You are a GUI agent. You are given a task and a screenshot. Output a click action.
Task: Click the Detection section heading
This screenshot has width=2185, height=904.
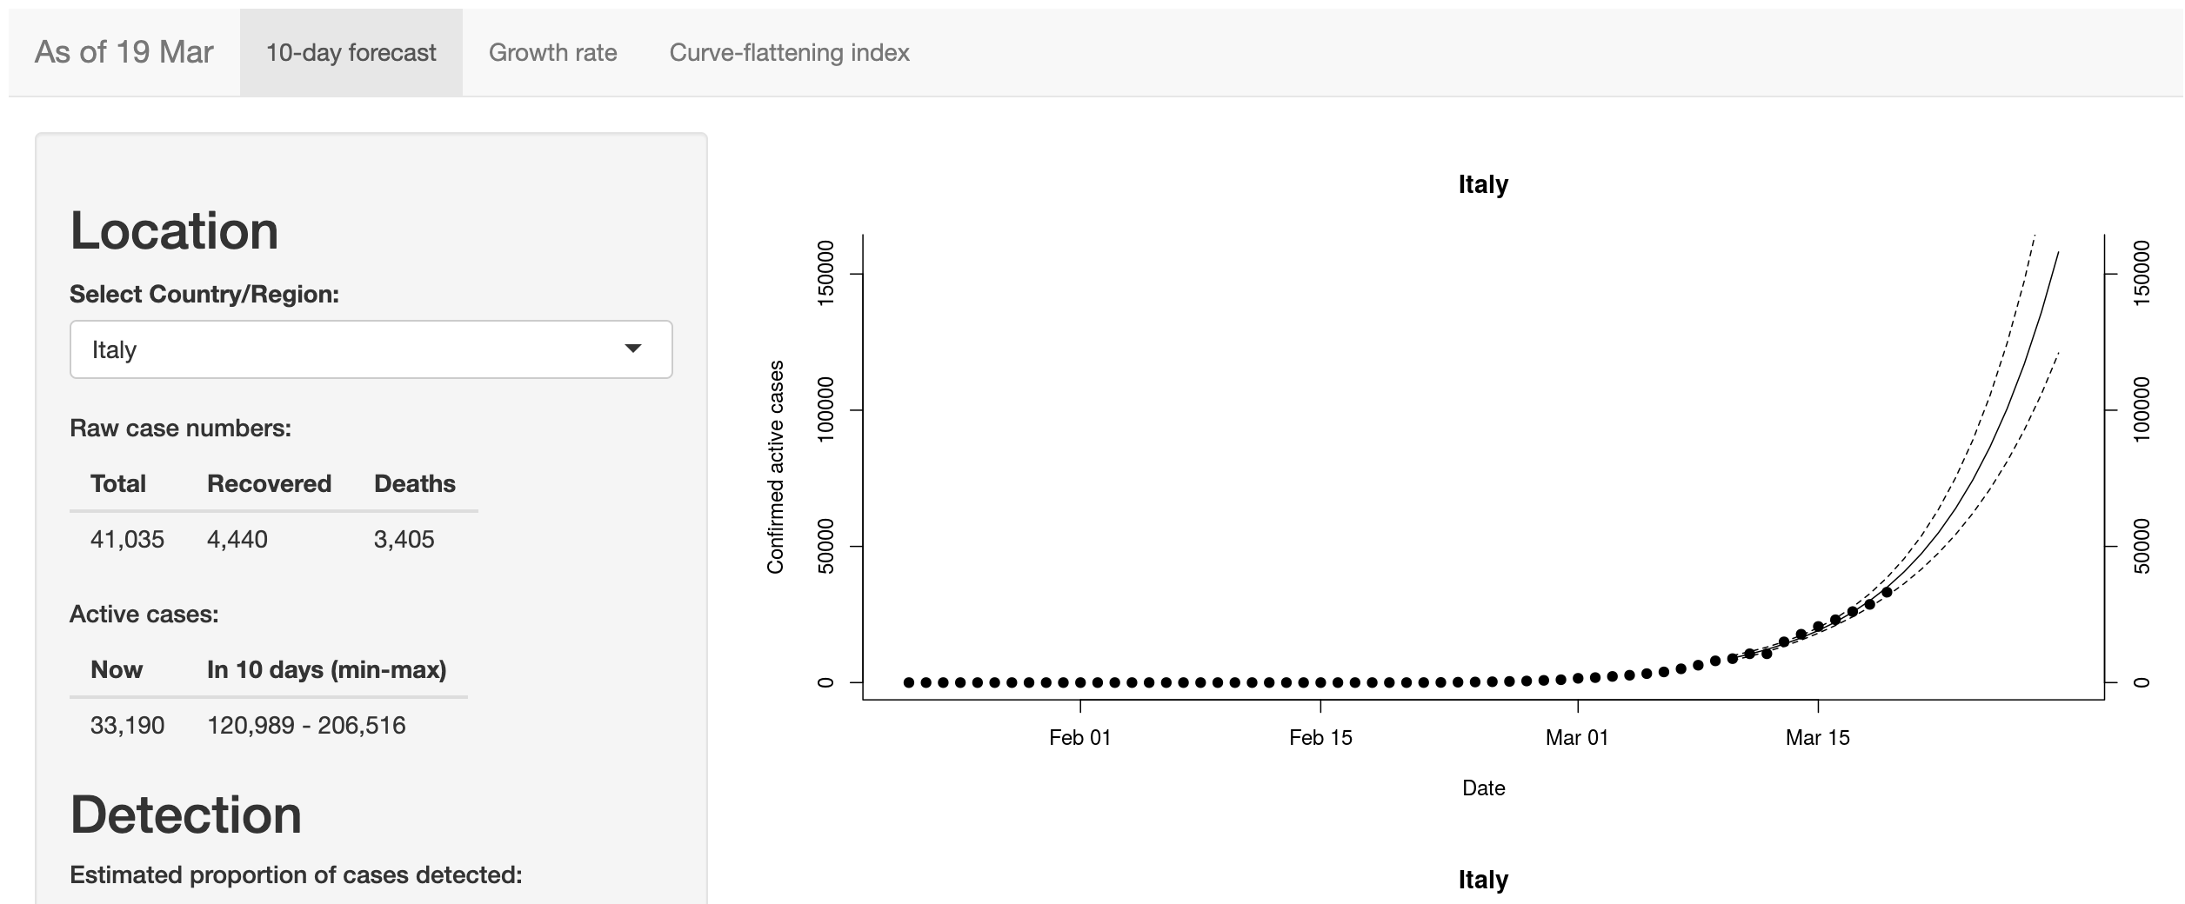185,814
